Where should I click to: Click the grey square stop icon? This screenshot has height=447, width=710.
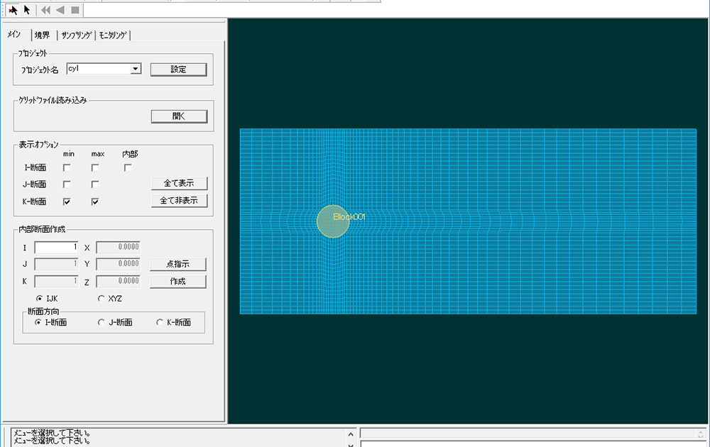75,10
